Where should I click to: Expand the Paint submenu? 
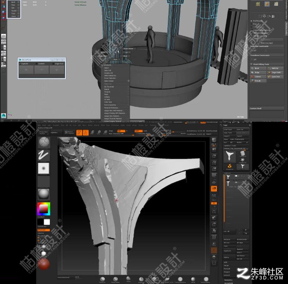(115, 94)
